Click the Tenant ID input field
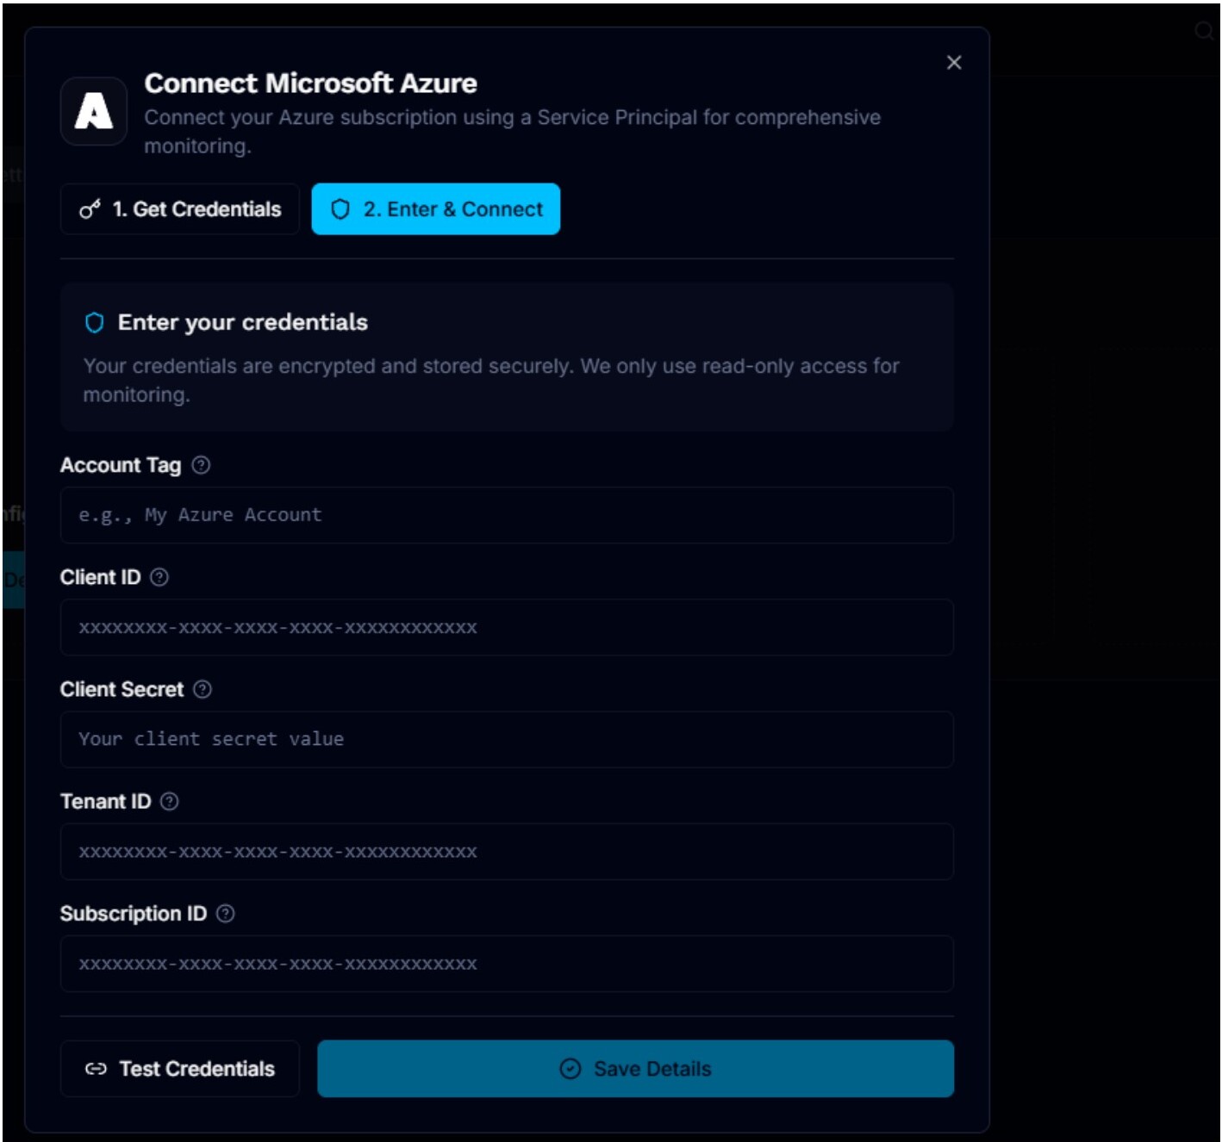 click(507, 851)
